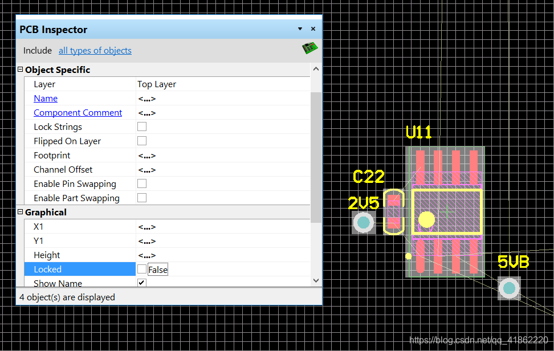The image size is (554, 351).
Task: Click the Layer value 'Top Layer'
Action: click(x=157, y=84)
